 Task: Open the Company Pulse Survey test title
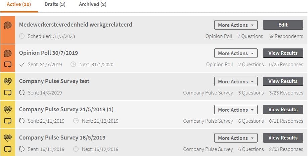click(54, 81)
